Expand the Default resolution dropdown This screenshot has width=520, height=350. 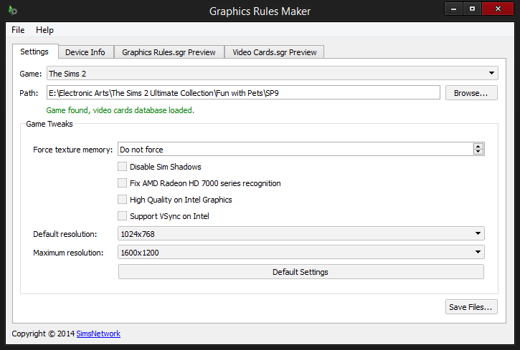(301, 234)
